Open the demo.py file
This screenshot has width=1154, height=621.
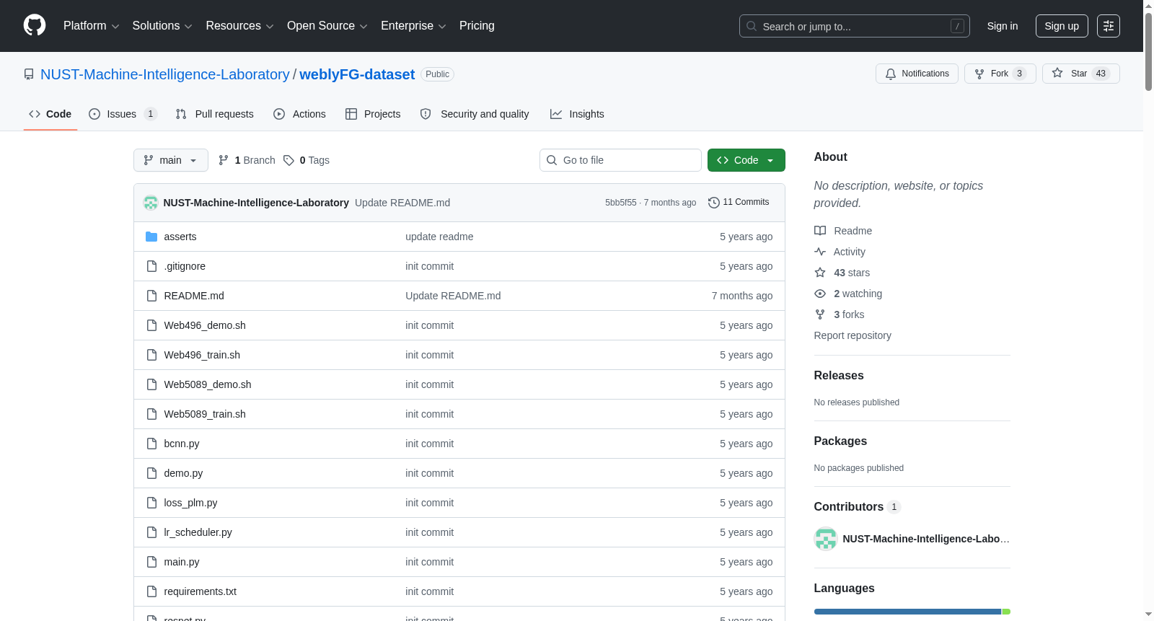point(183,473)
